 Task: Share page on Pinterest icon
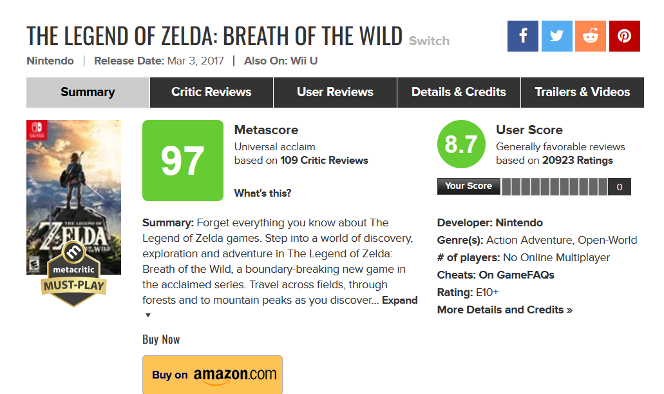pyautogui.click(x=624, y=36)
